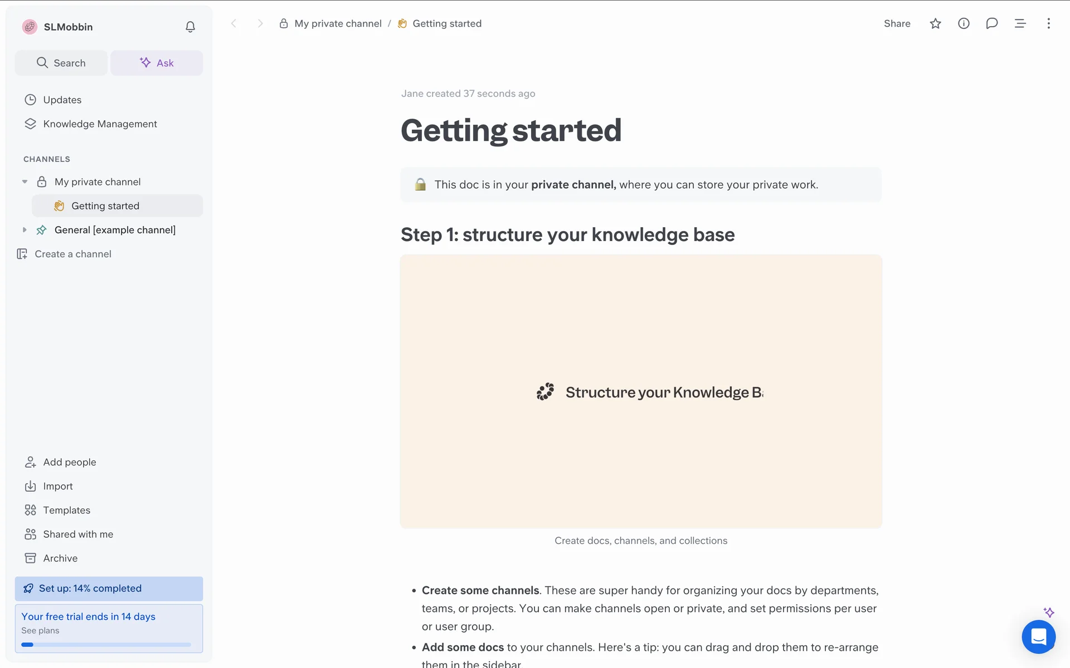Open the Search field
Image resolution: width=1070 pixels, height=668 pixels.
click(61, 63)
